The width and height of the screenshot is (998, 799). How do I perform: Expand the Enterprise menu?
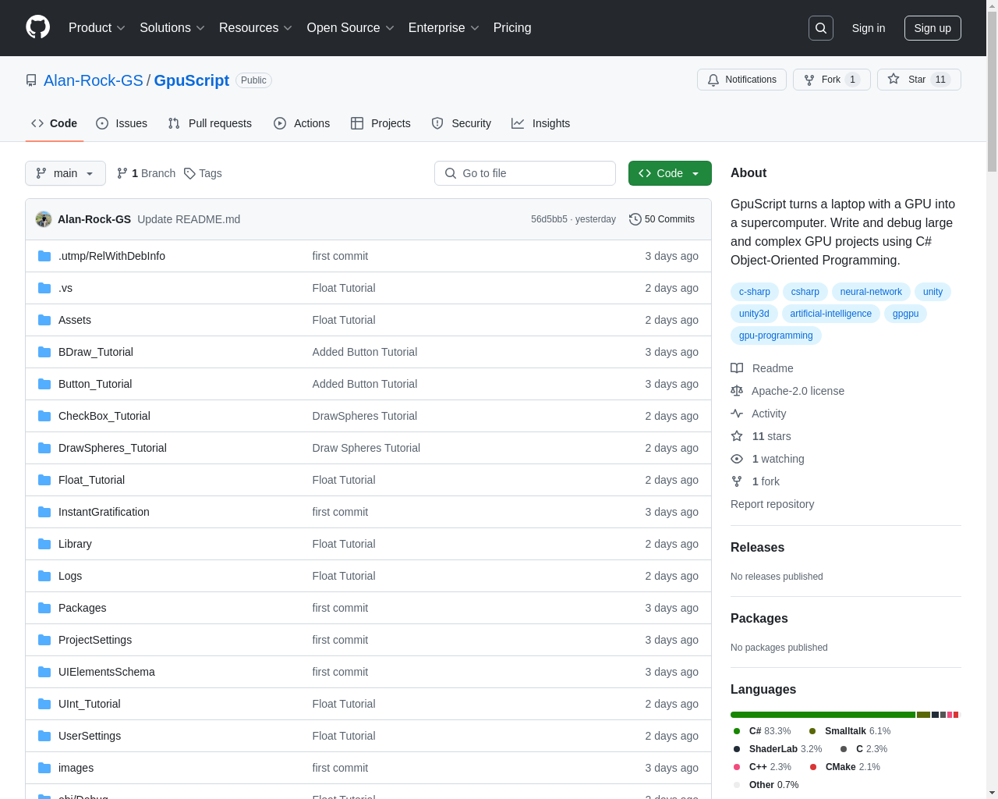[x=444, y=28]
